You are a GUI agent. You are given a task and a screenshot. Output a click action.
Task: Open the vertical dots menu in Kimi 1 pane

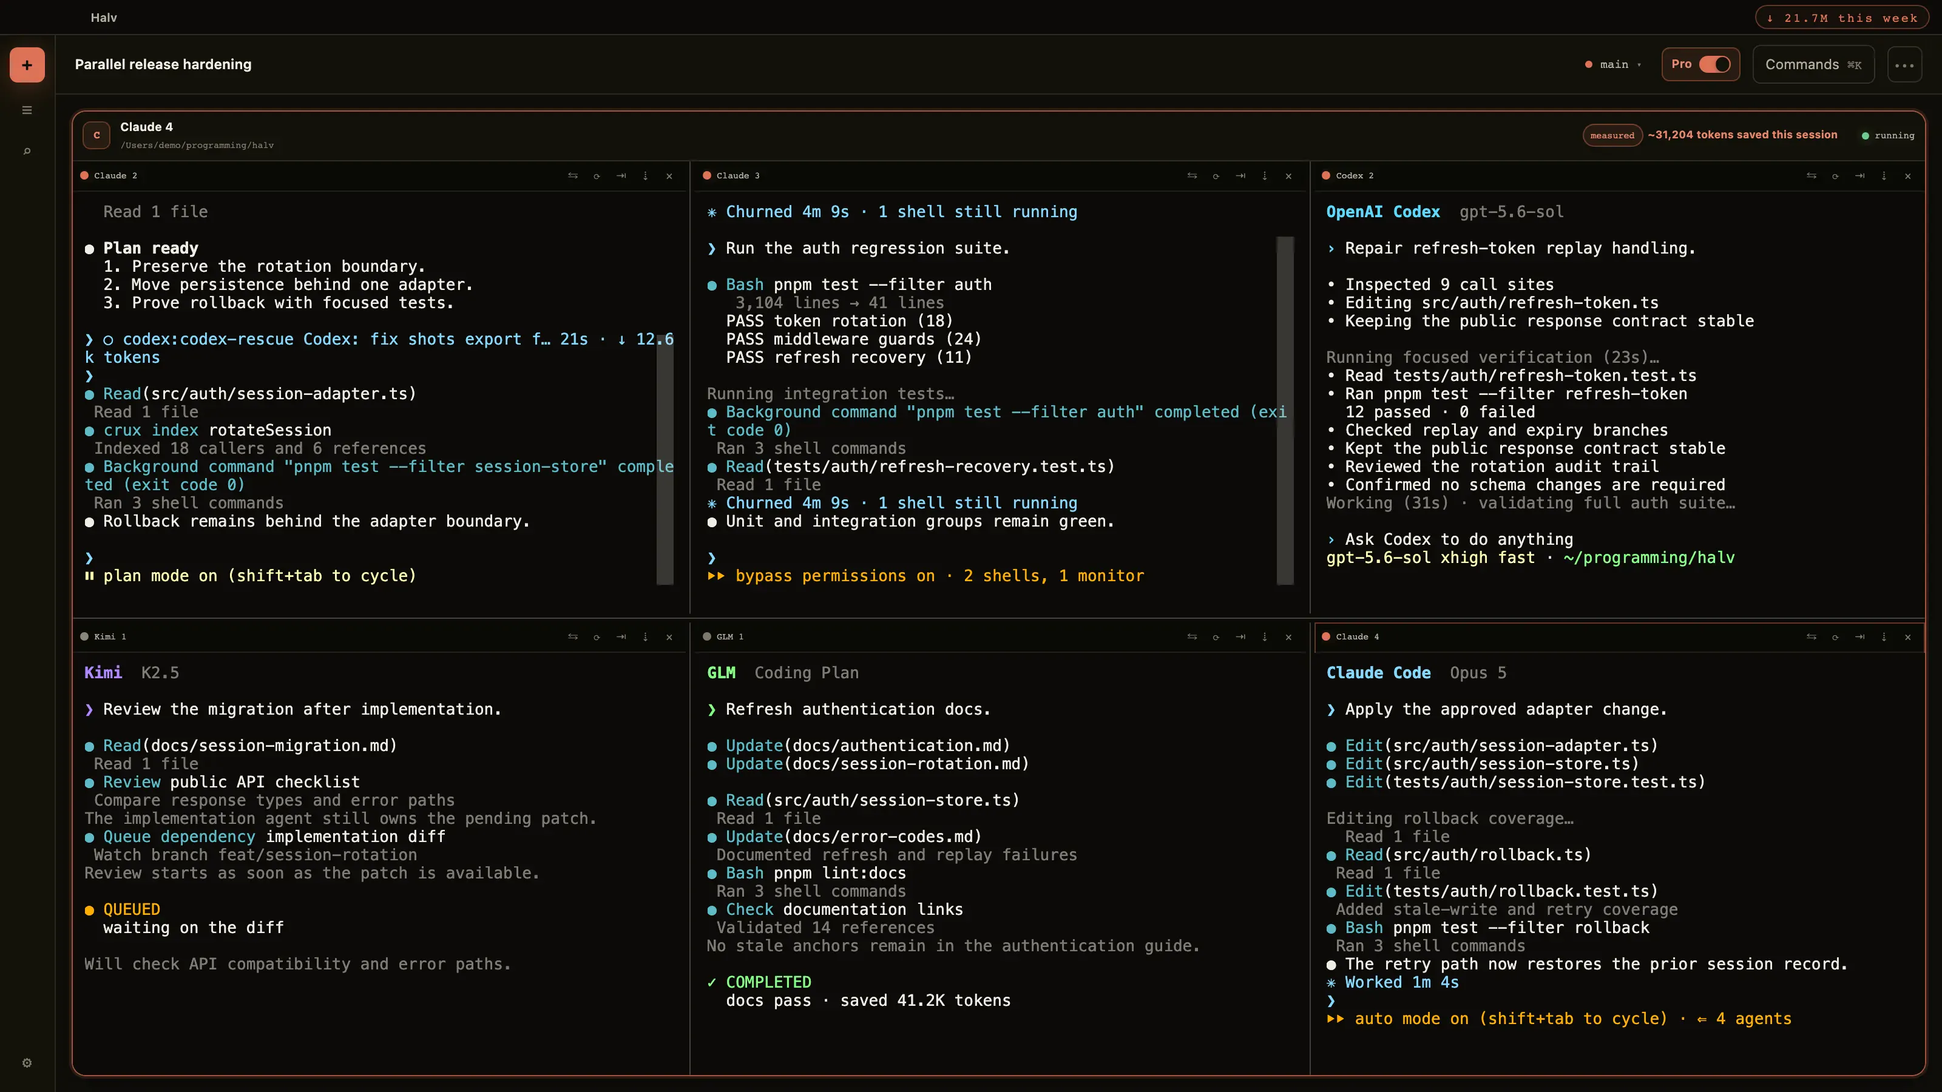click(645, 637)
